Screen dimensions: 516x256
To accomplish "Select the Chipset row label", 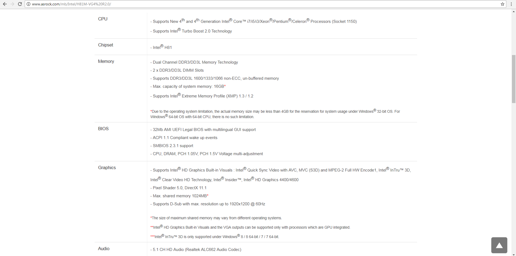I will click(106, 45).
